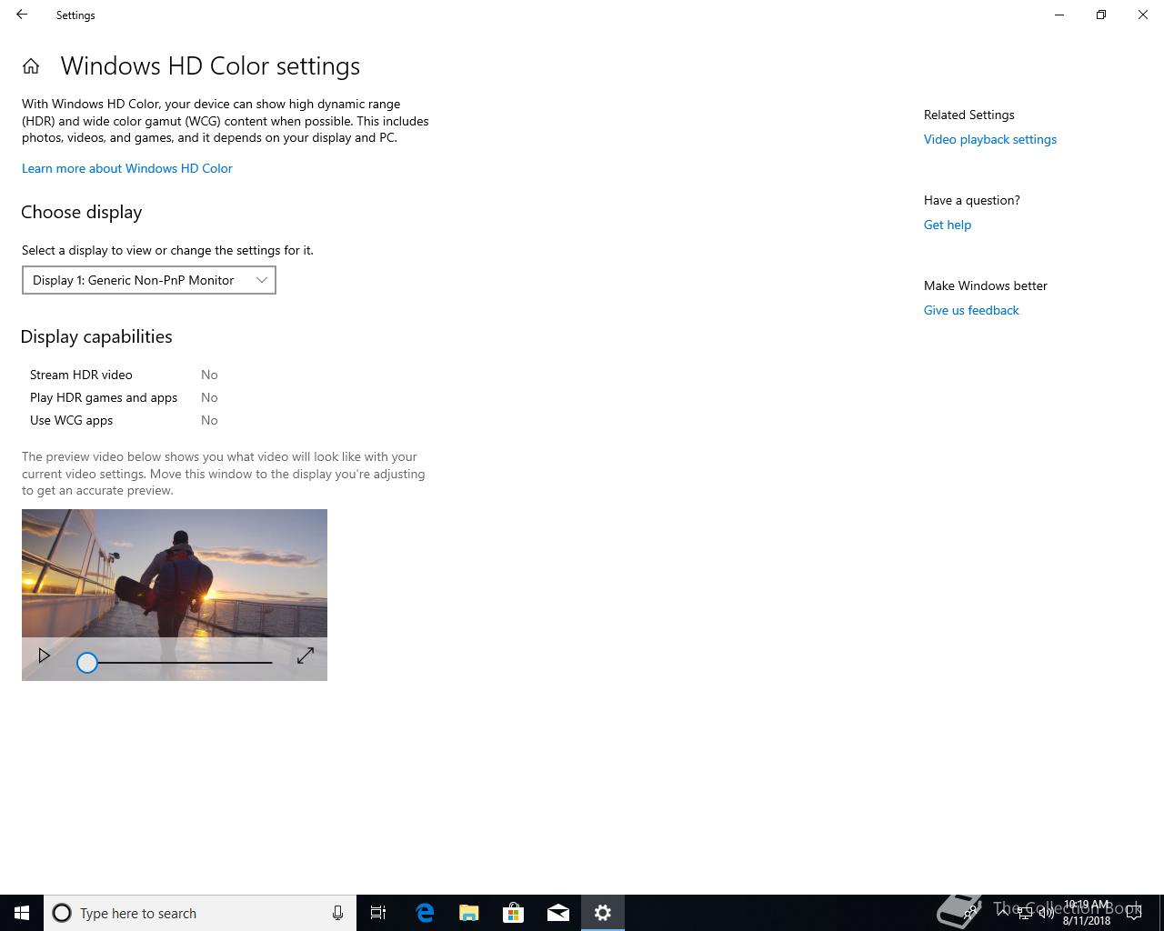
Task: Click the Play HDR games and apps row
Action: (124, 397)
